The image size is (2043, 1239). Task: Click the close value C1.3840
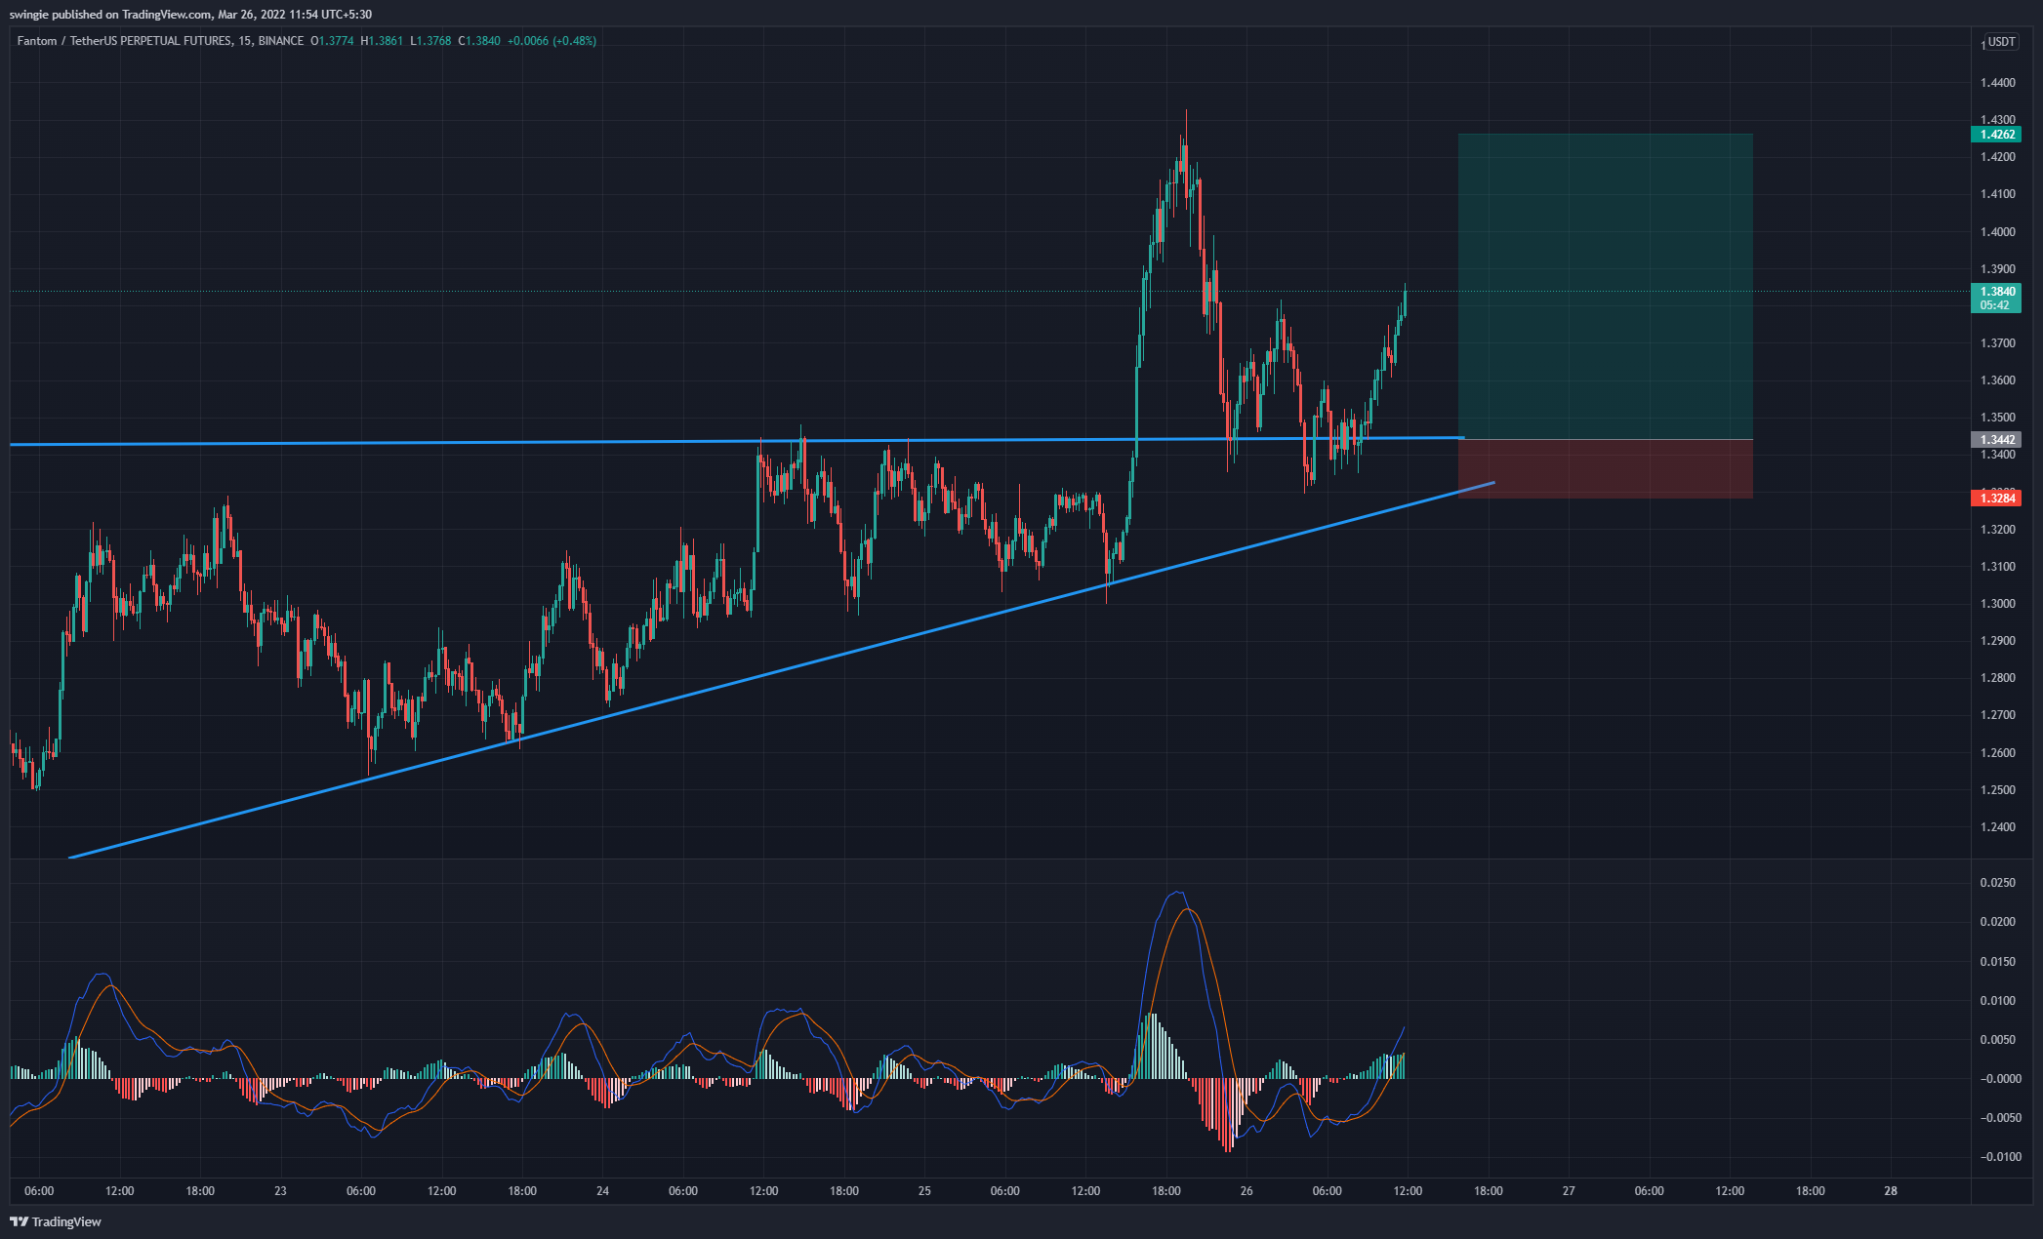coord(479,41)
